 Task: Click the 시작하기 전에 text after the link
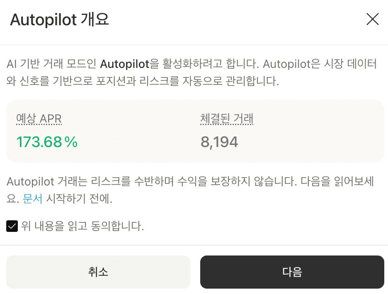click(79, 199)
